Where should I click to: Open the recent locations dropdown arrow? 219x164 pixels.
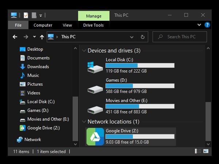[x=34, y=37]
